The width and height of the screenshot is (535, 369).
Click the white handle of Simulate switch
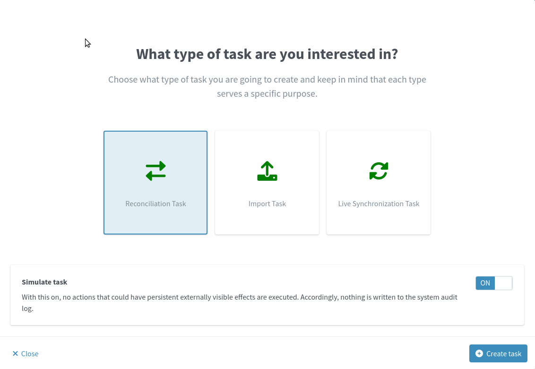[503, 283]
